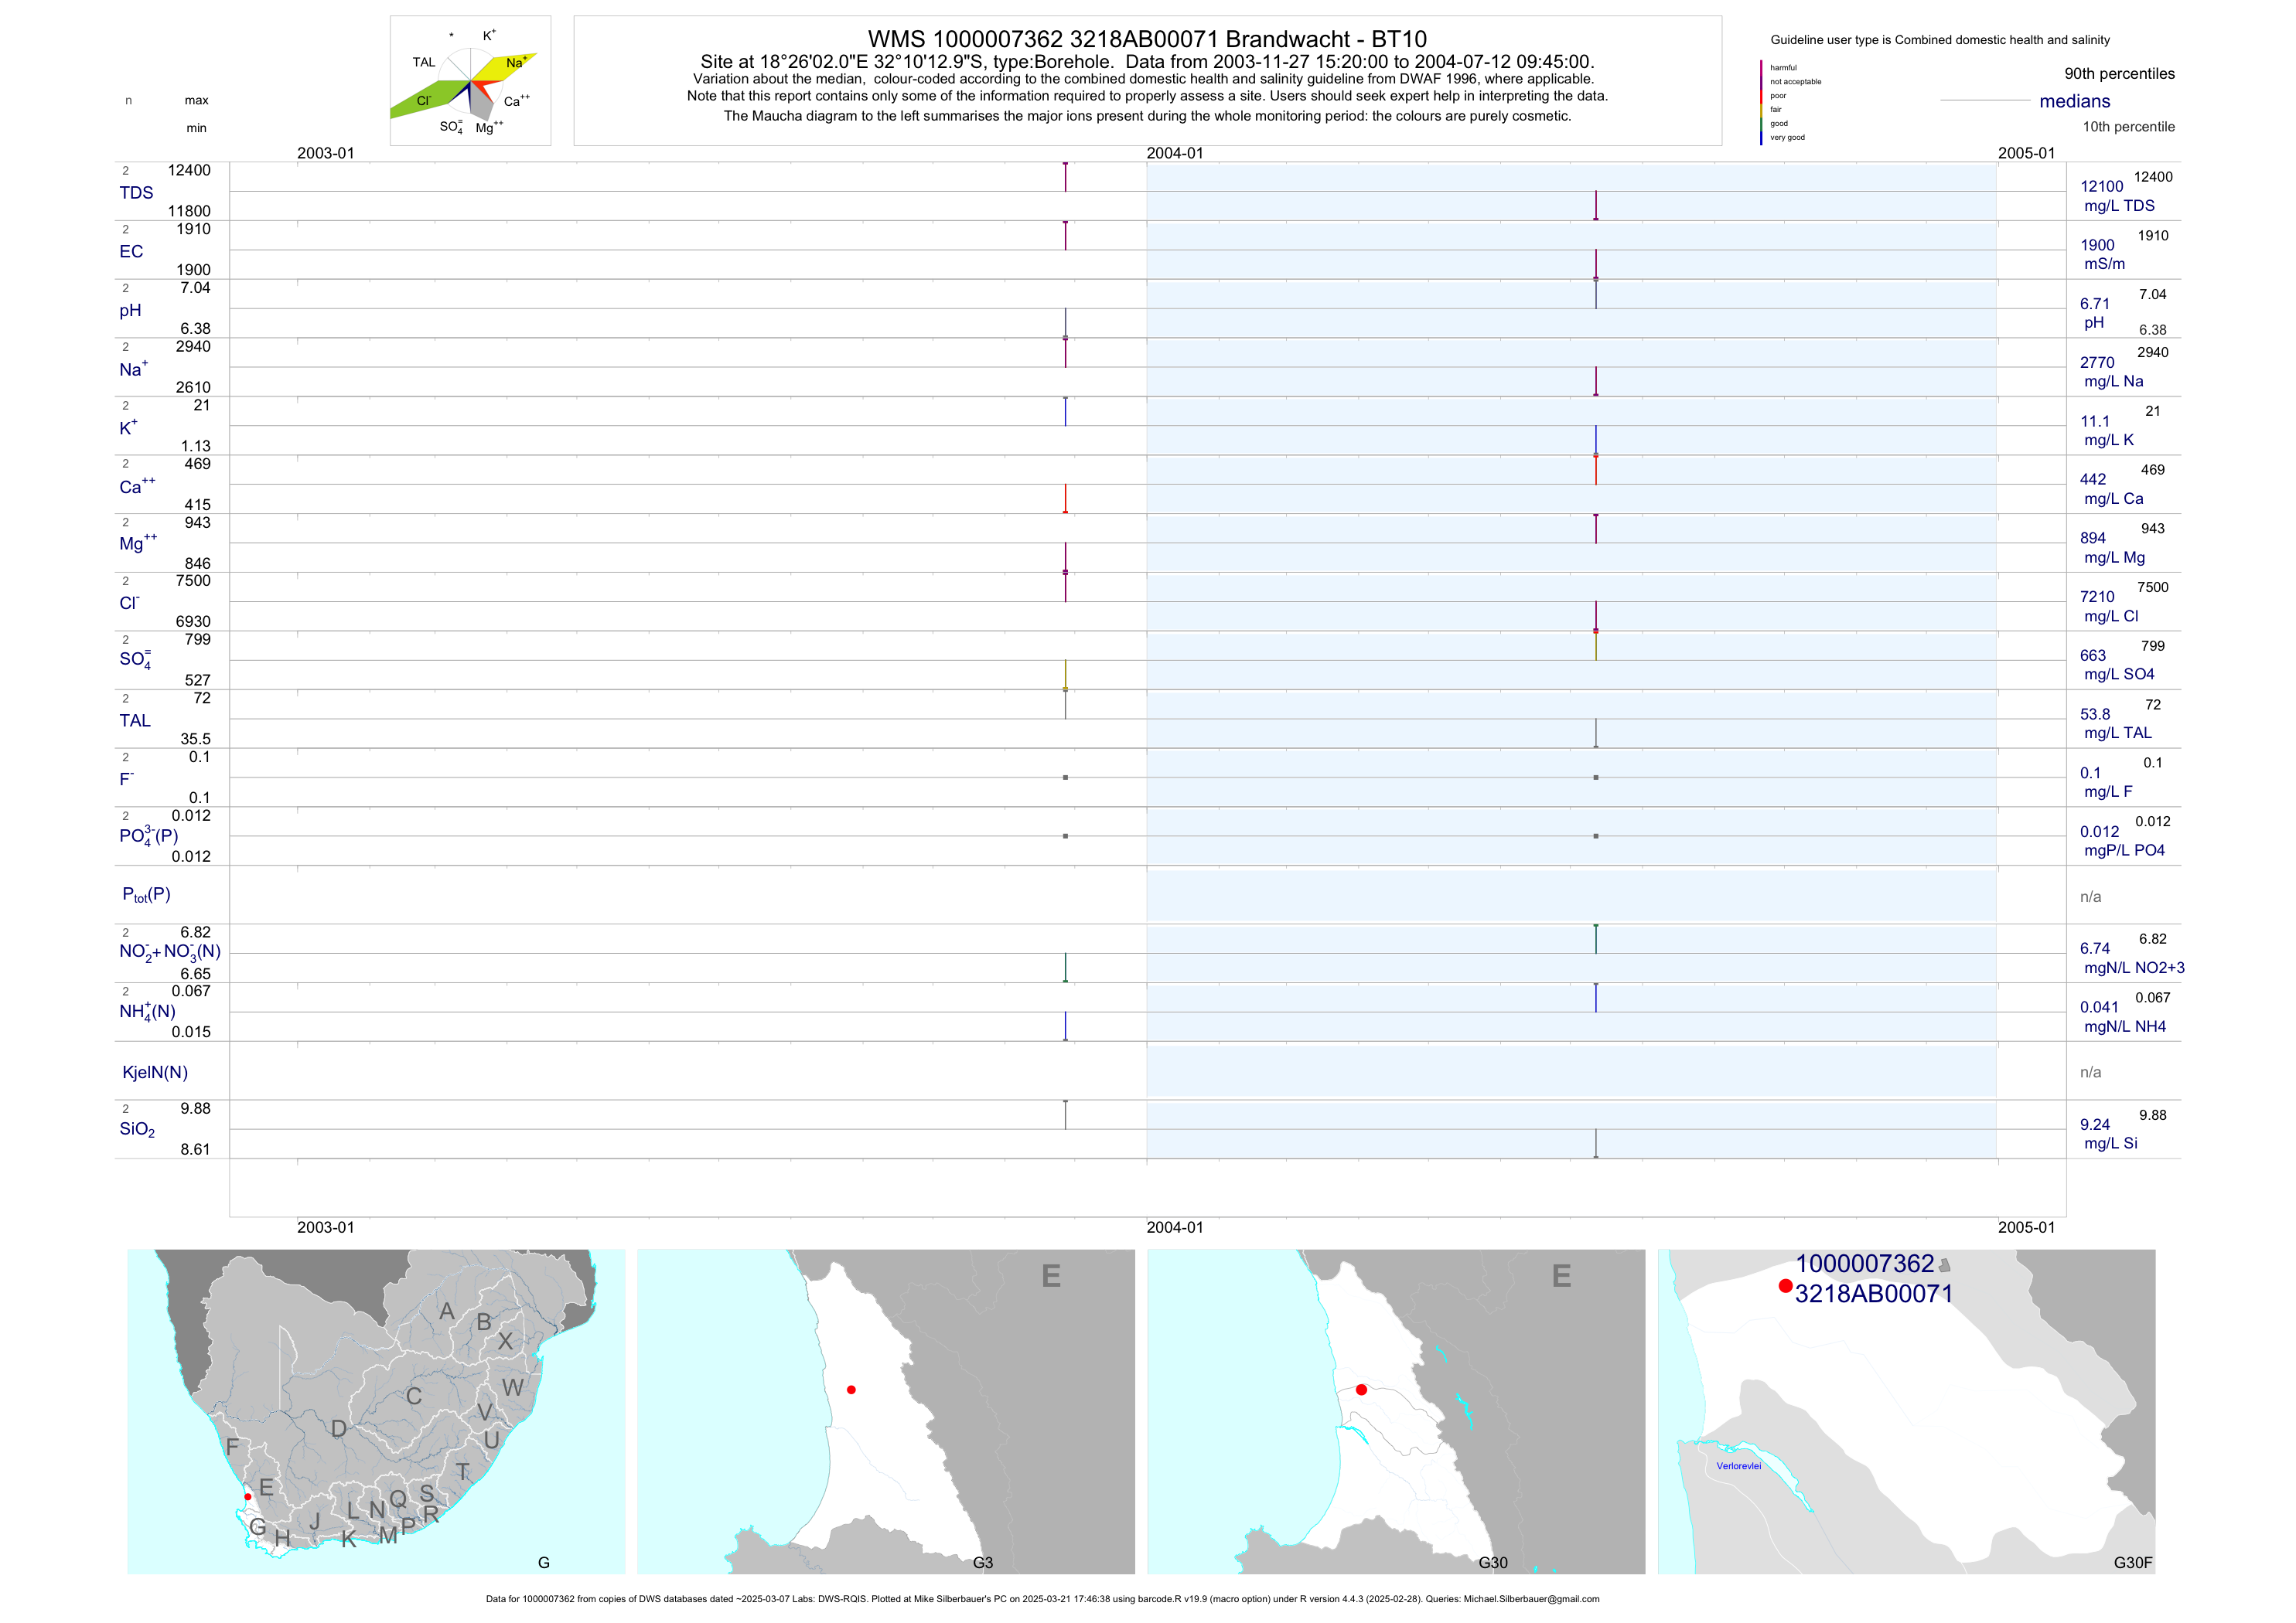Click the Maucha ion diagram
2296x1623 pixels.
coord(470,81)
